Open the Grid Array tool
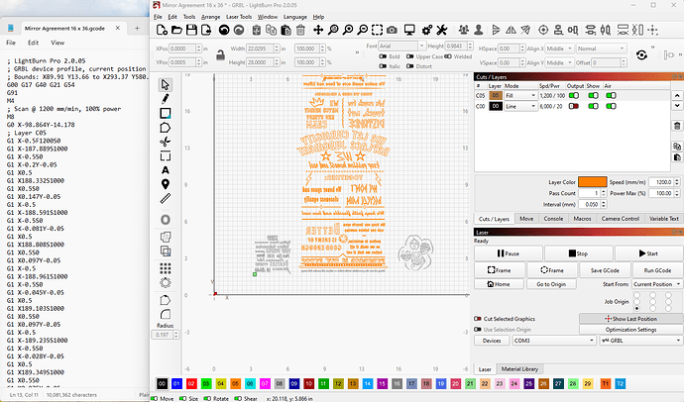 point(165,270)
